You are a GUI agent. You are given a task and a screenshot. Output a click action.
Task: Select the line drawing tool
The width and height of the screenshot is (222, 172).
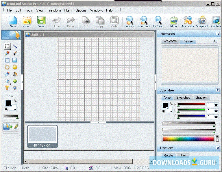15,46
